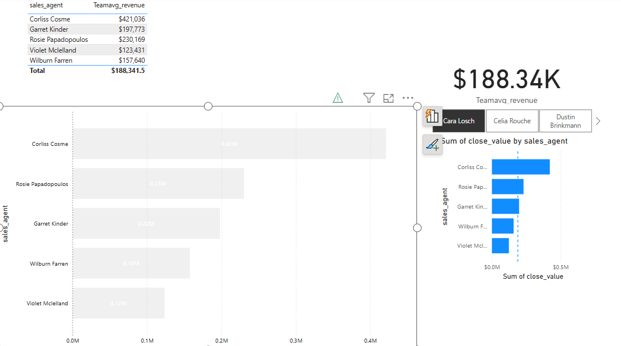This screenshot has height=346, width=621.
Task: Click top-center resize handle of selected visual
Action: 208,106
